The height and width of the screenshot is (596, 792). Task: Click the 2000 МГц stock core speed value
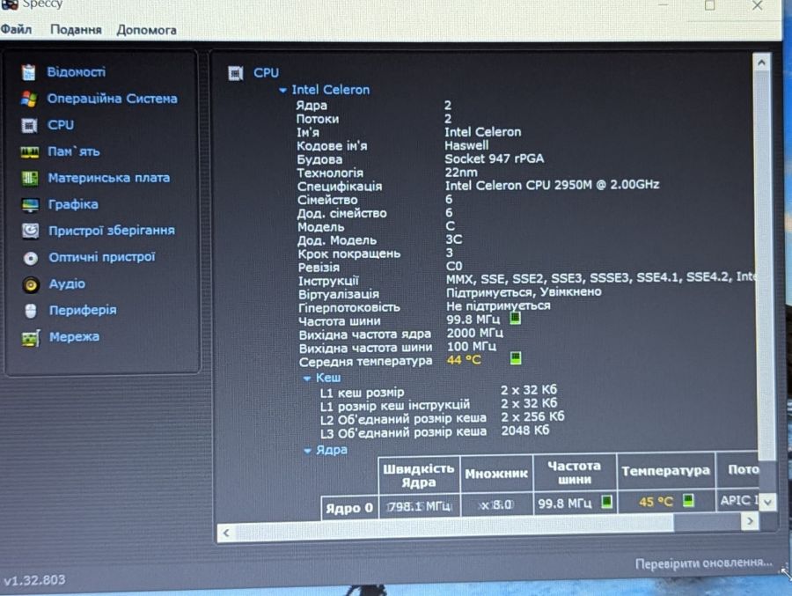click(x=475, y=333)
